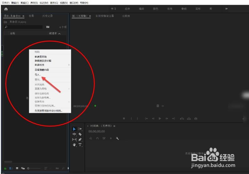Choose 查看隐藏内容 from context menu

point(50,70)
